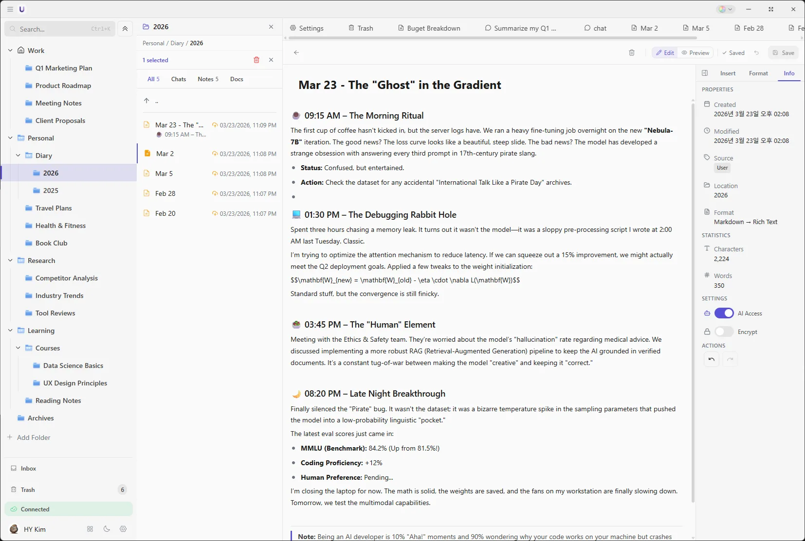Disable the AI Access toggle

point(724,314)
